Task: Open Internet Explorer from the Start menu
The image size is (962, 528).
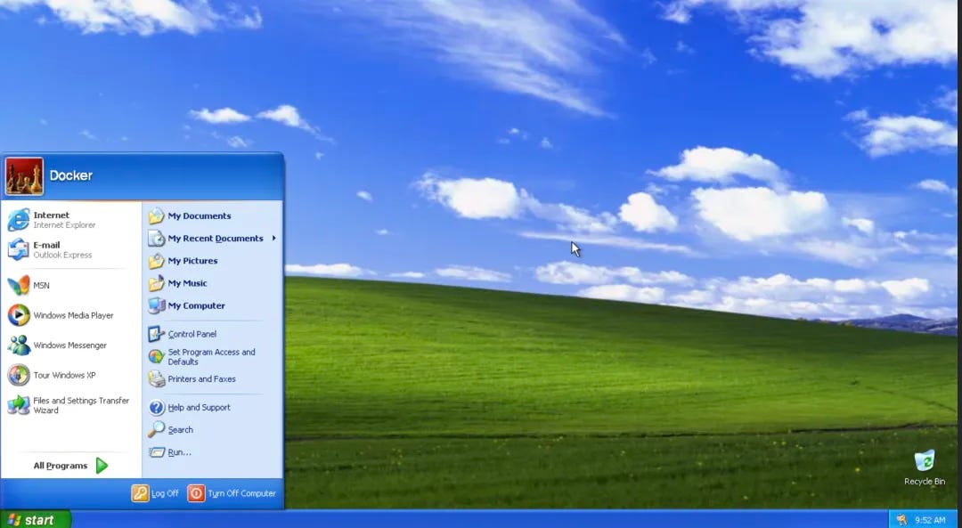Action: pos(53,218)
